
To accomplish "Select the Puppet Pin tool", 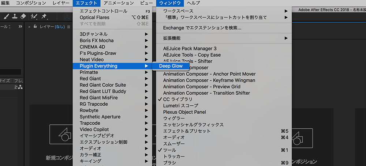I will click(44, 16).
